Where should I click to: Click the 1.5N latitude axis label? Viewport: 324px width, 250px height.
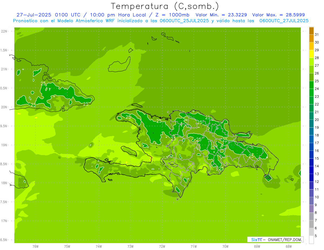tap(4, 50)
